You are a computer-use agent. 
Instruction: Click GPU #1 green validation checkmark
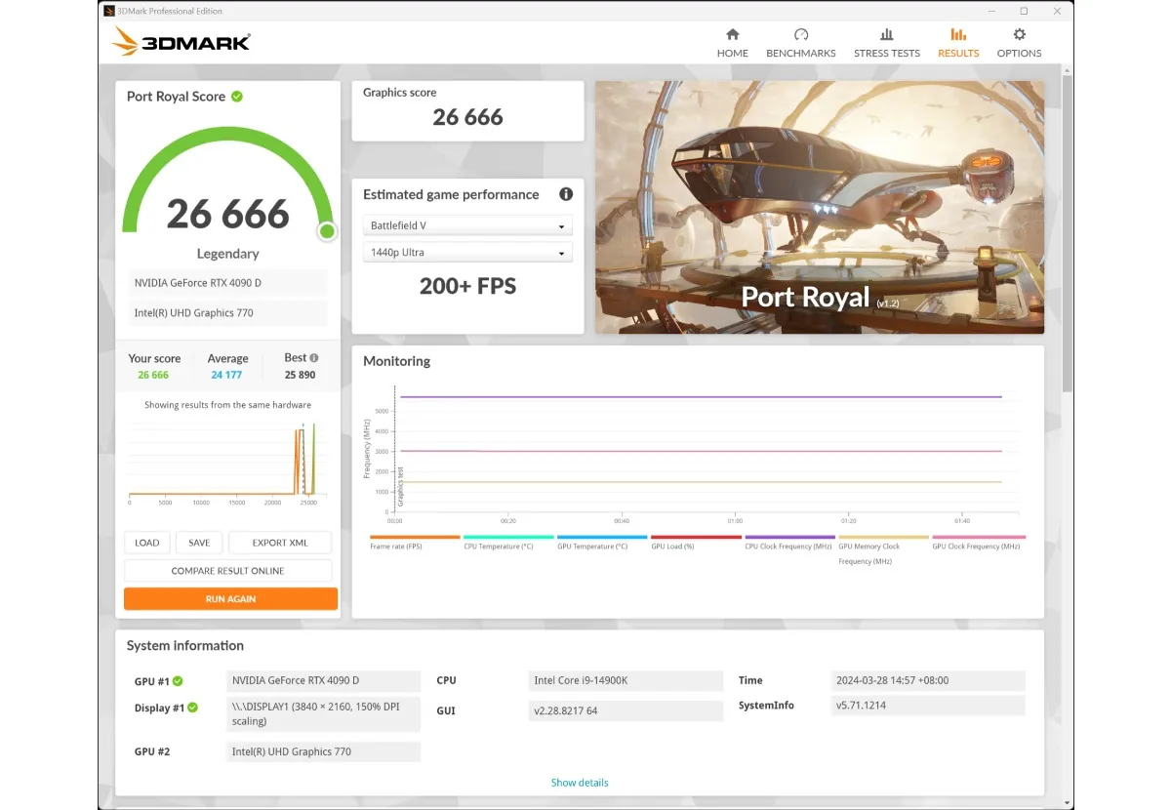(178, 681)
